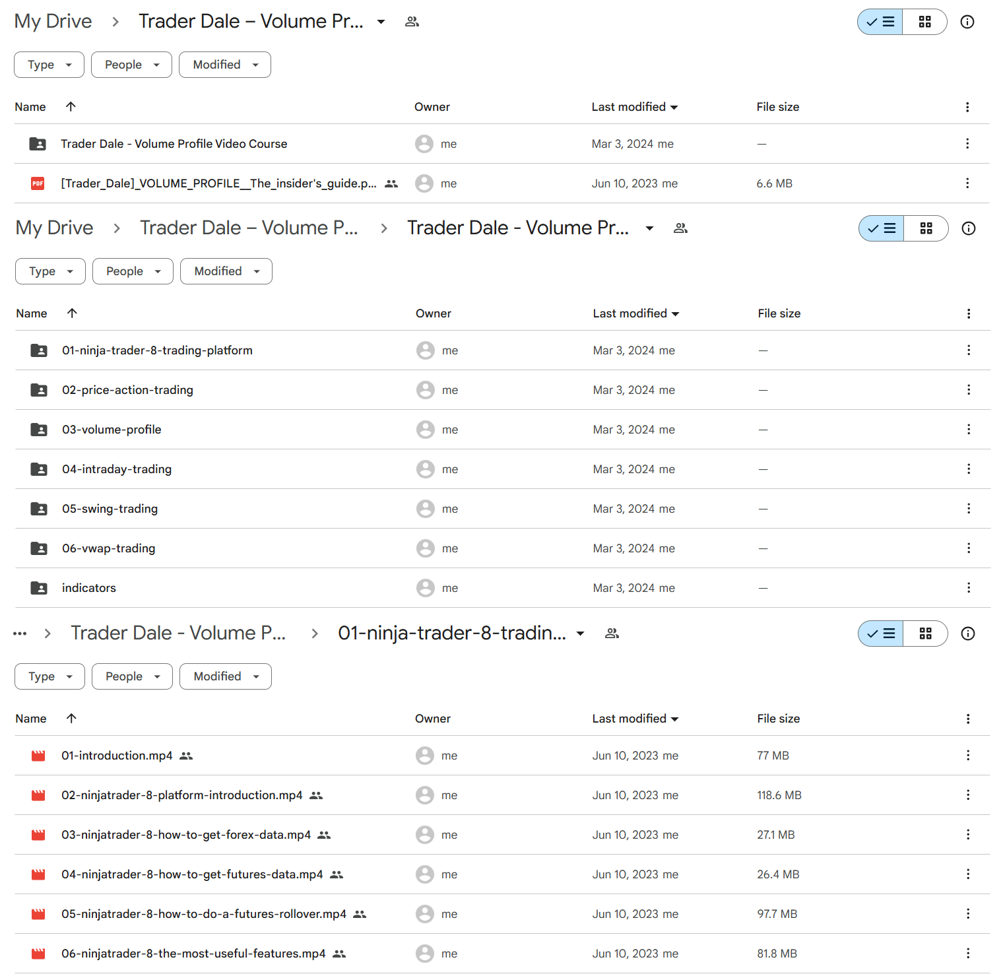
Task: Open more actions for indicators folder
Action: tap(969, 588)
